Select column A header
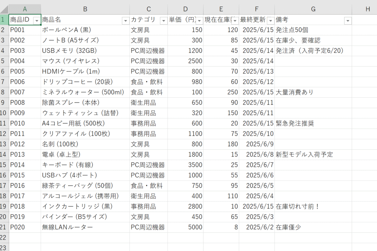The height and width of the screenshot is (251, 377). [25, 9]
